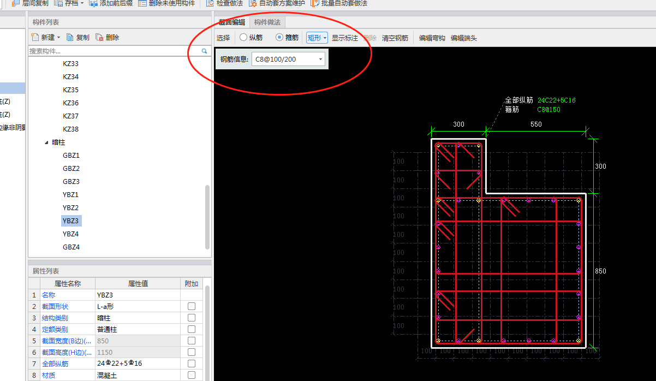656x381 pixels.
Task: Click the 截面形状 value L-a形
Action: pyautogui.click(x=138, y=306)
